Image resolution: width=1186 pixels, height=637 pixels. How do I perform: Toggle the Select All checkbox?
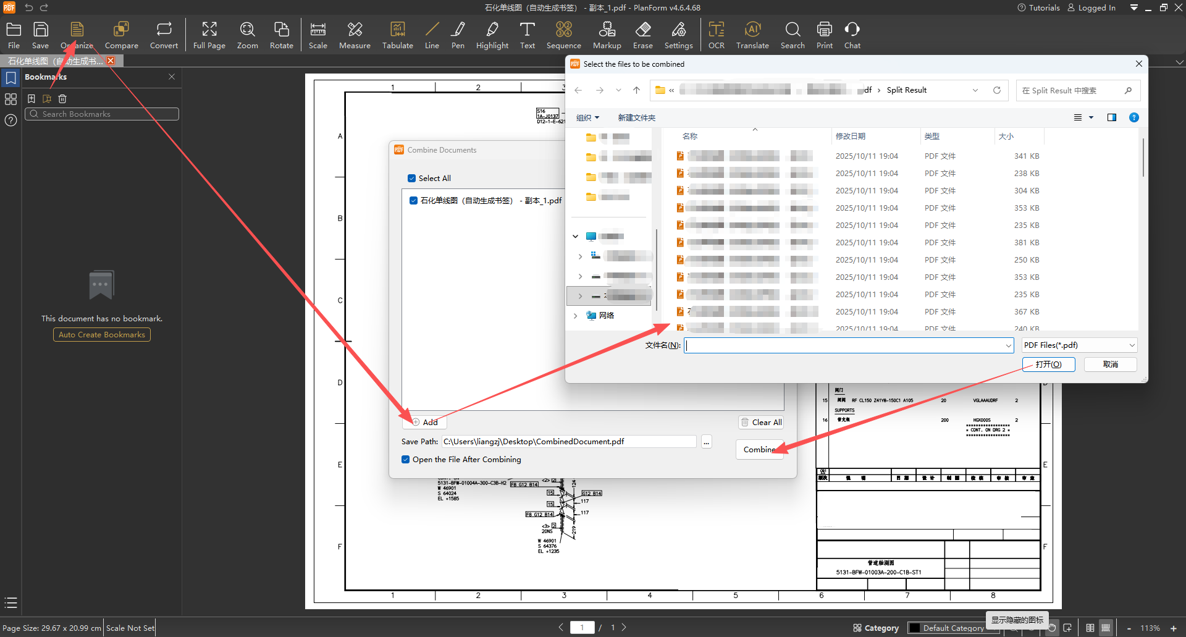pos(412,179)
